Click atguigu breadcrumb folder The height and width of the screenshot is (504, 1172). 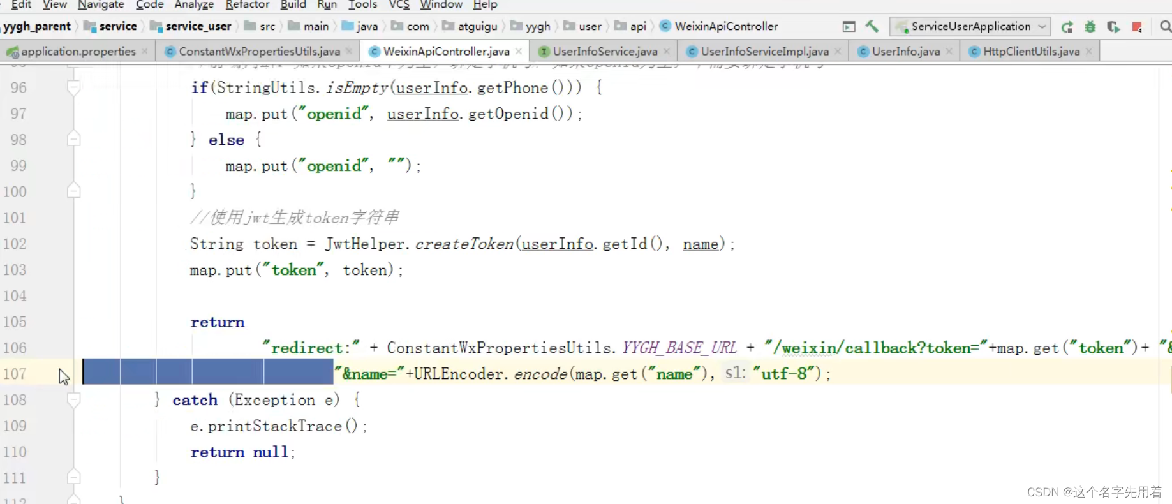(470, 26)
